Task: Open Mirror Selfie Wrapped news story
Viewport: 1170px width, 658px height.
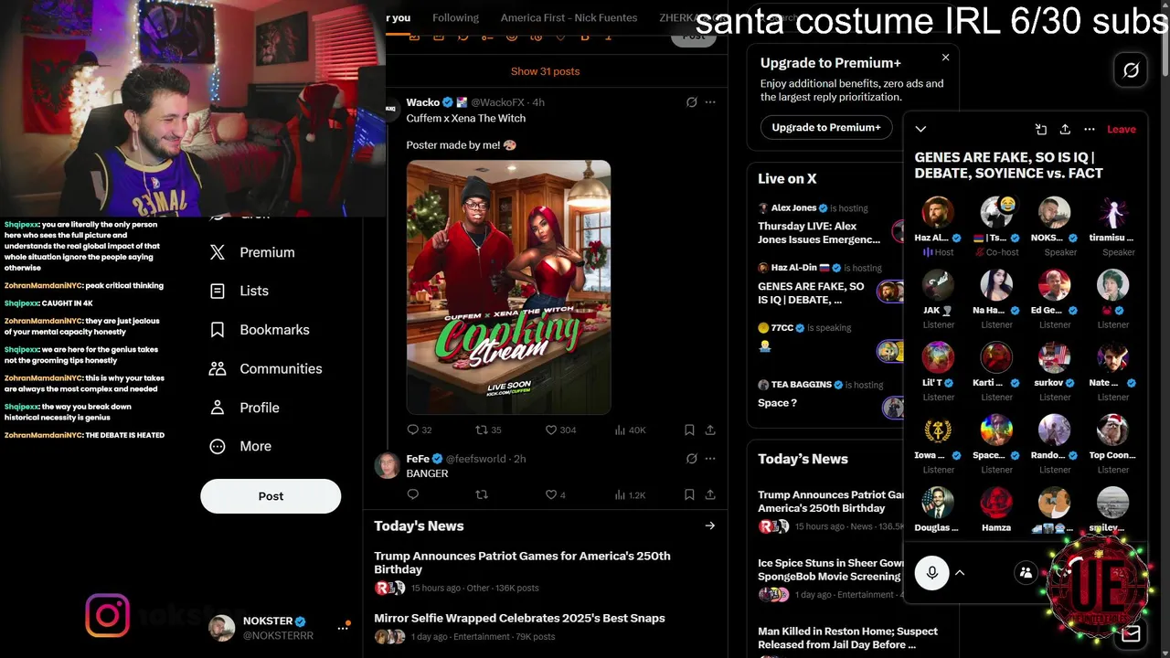Action: (545, 626)
